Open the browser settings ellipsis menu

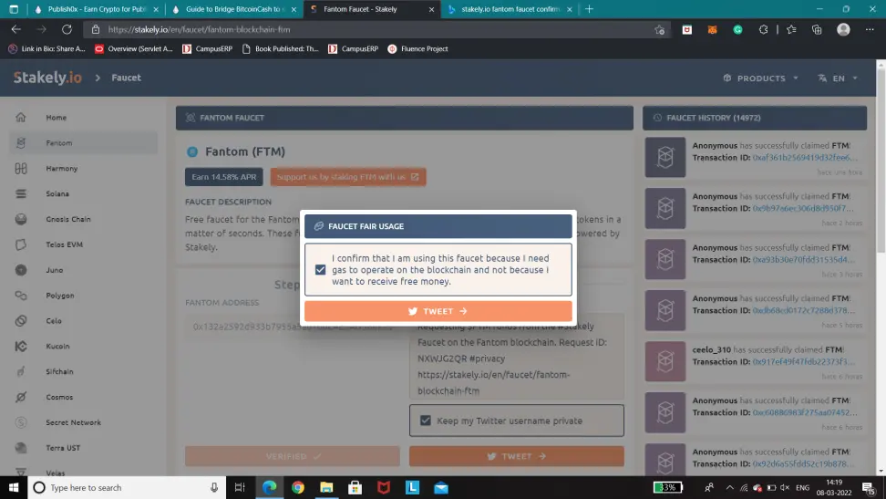tap(870, 29)
